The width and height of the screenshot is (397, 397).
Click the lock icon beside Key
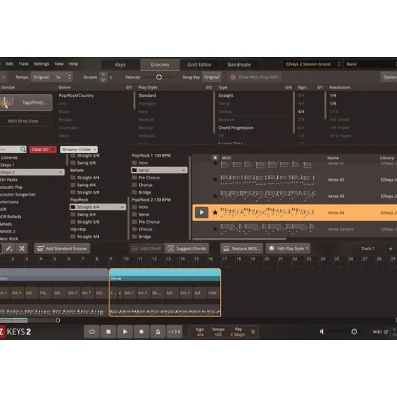pyautogui.click(x=253, y=331)
